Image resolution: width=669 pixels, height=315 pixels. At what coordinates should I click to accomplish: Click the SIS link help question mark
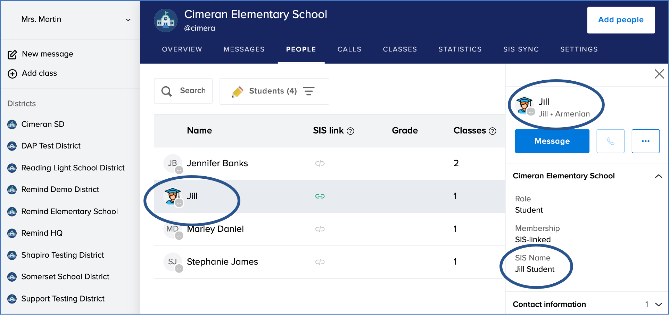tap(350, 131)
